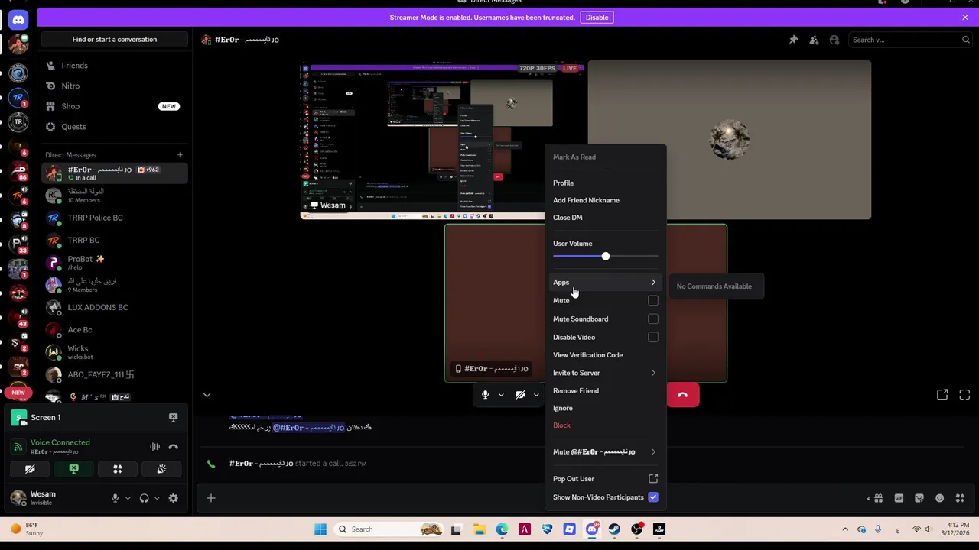Open microphone input options arrow in user panel

pos(127,498)
